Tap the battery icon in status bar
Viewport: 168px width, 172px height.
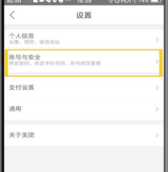[x=155, y=1]
